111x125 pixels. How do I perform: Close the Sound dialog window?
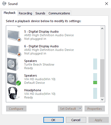tap(107, 4)
